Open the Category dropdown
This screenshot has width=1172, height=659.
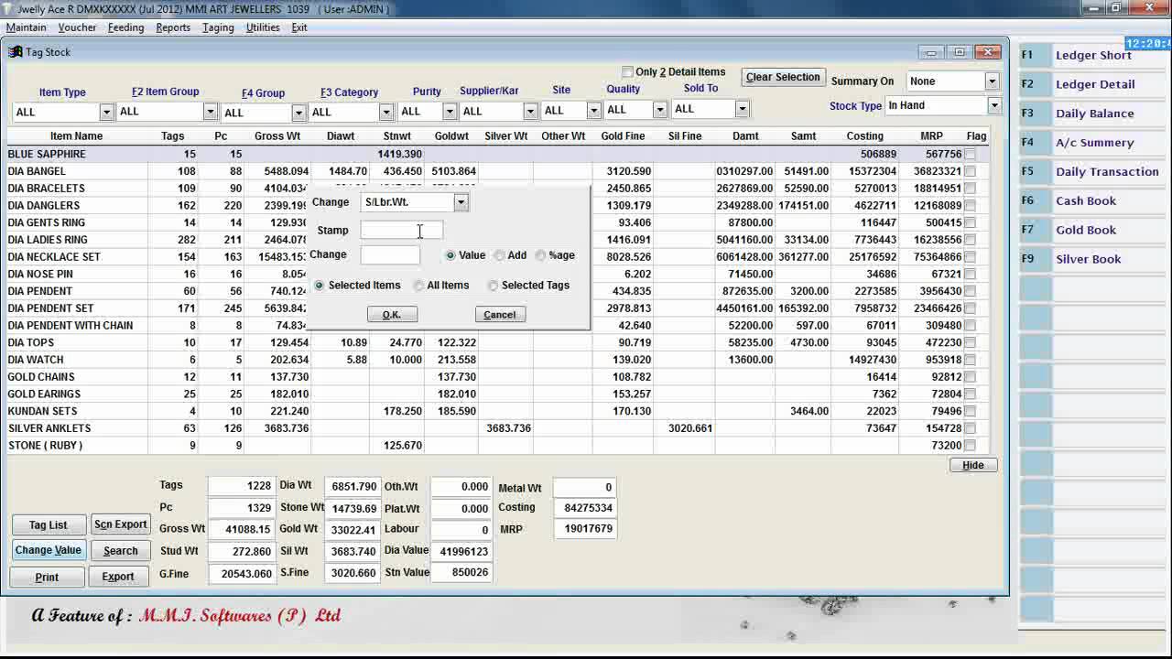(x=385, y=112)
